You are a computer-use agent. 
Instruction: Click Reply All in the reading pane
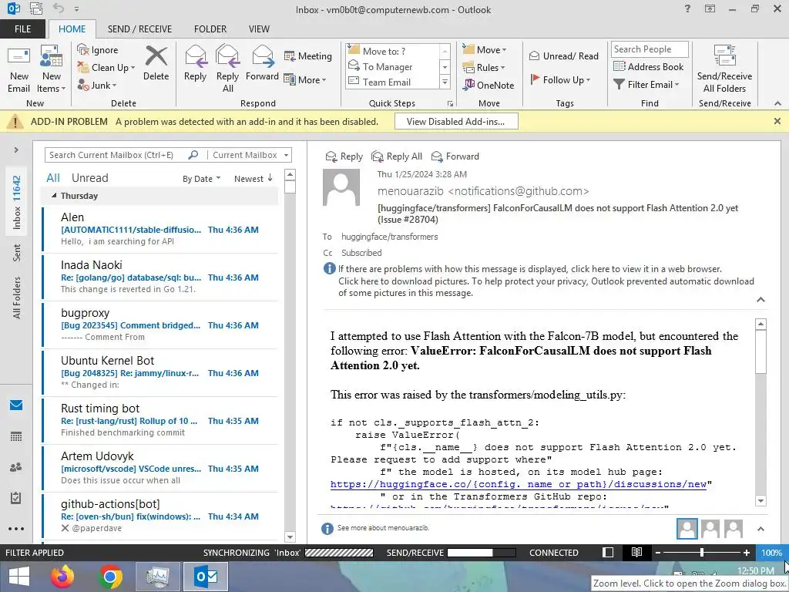[x=397, y=156]
